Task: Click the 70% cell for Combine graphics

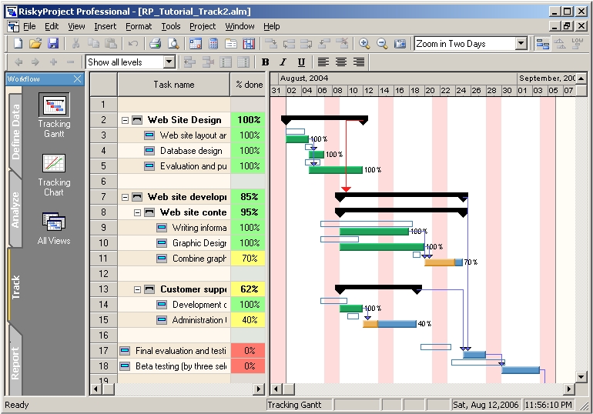Action: point(249,259)
